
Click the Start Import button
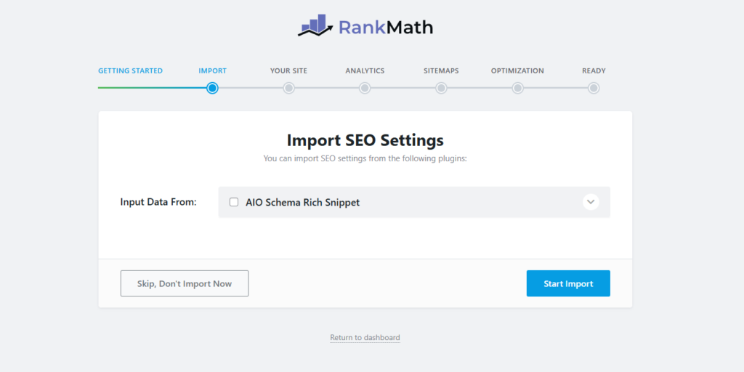[568, 284]
